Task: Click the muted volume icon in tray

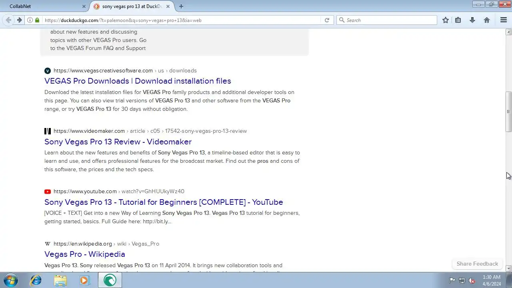Action: coord(472,280)
